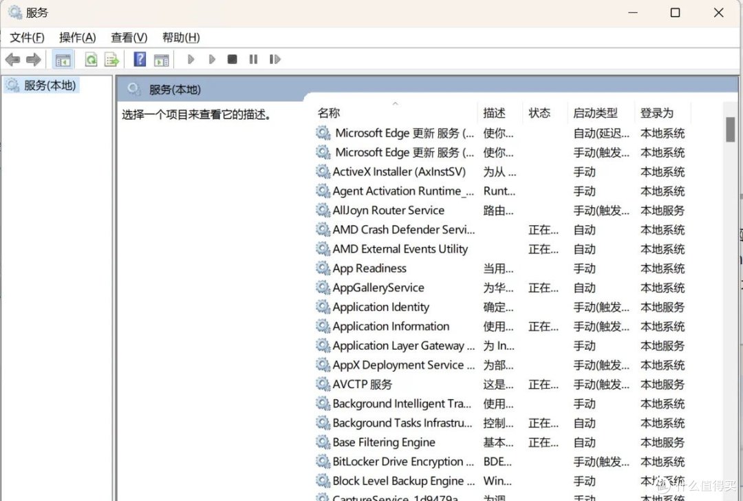Image resolution: width=743 pixels, height=501 pixels.
Task: Click the Stop Service square icon
Action: tap(233, 59)
